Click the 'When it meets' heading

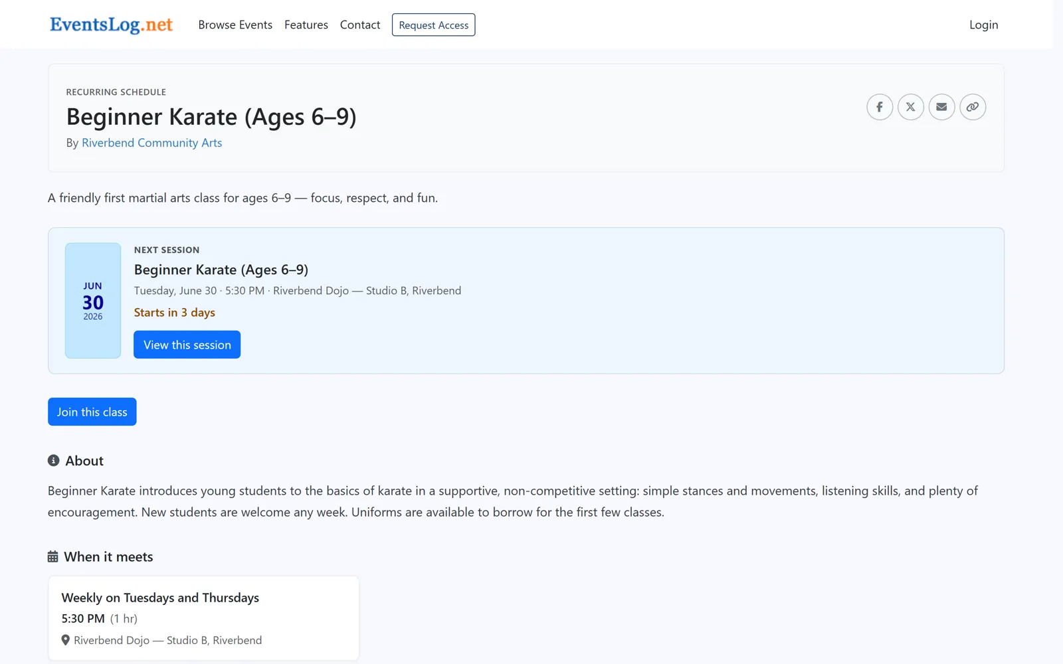tap(108, 556)
